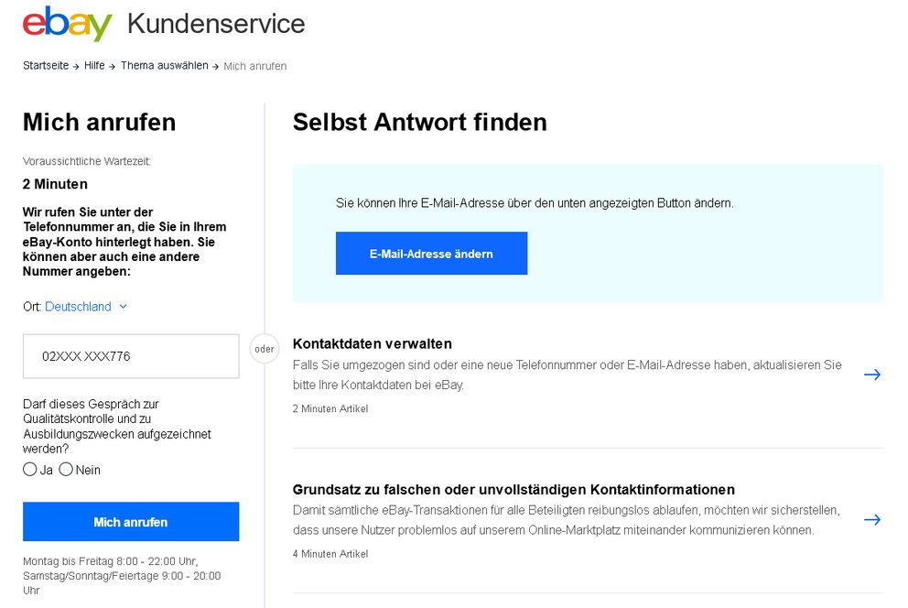Select Thema auswählen in the breadcrumbs
The height and width of the screenshot is (608, 908).
164,66
